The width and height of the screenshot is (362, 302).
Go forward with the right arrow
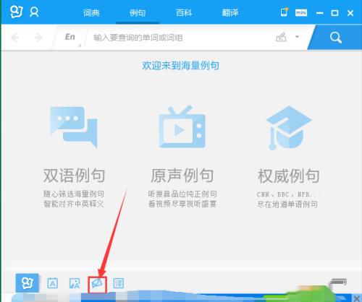[38, 38]
